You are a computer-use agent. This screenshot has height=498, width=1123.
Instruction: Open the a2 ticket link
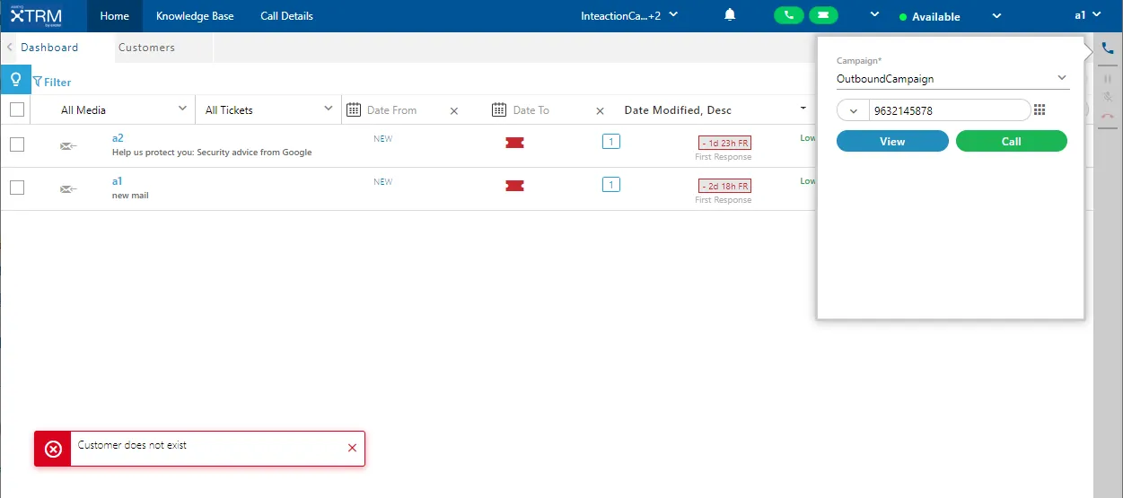coord(118,138)
